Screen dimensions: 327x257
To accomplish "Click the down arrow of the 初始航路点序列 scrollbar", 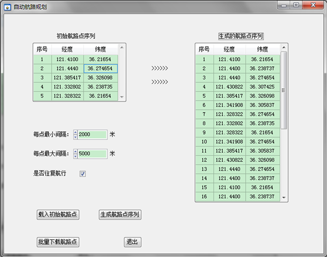I will [122, 97].
